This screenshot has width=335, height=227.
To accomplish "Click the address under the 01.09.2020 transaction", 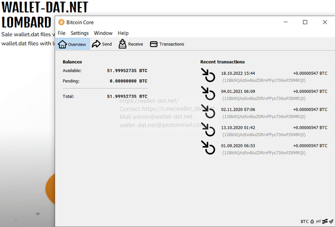I will [x=264, y=153].
